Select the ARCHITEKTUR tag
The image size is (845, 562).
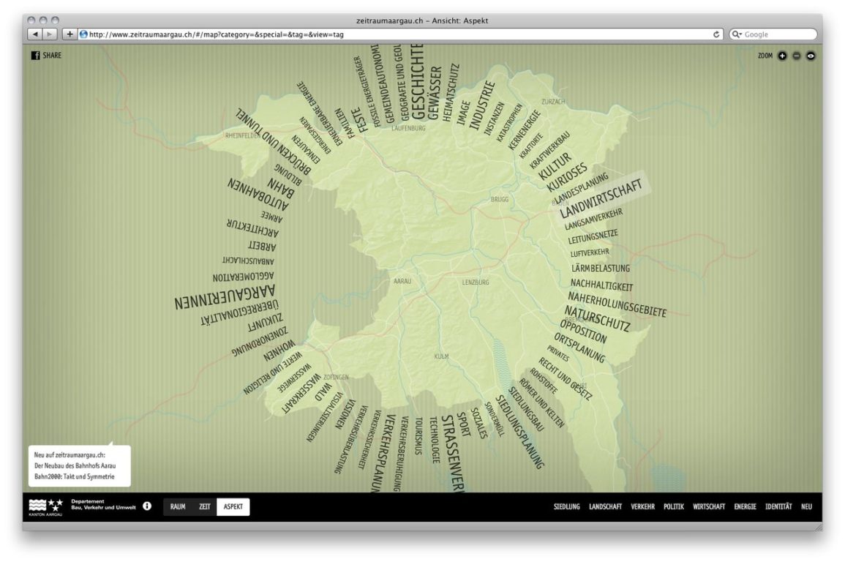(x=252, y=228)
